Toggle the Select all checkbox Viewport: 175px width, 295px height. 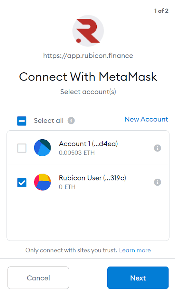[x=22, y=121]
